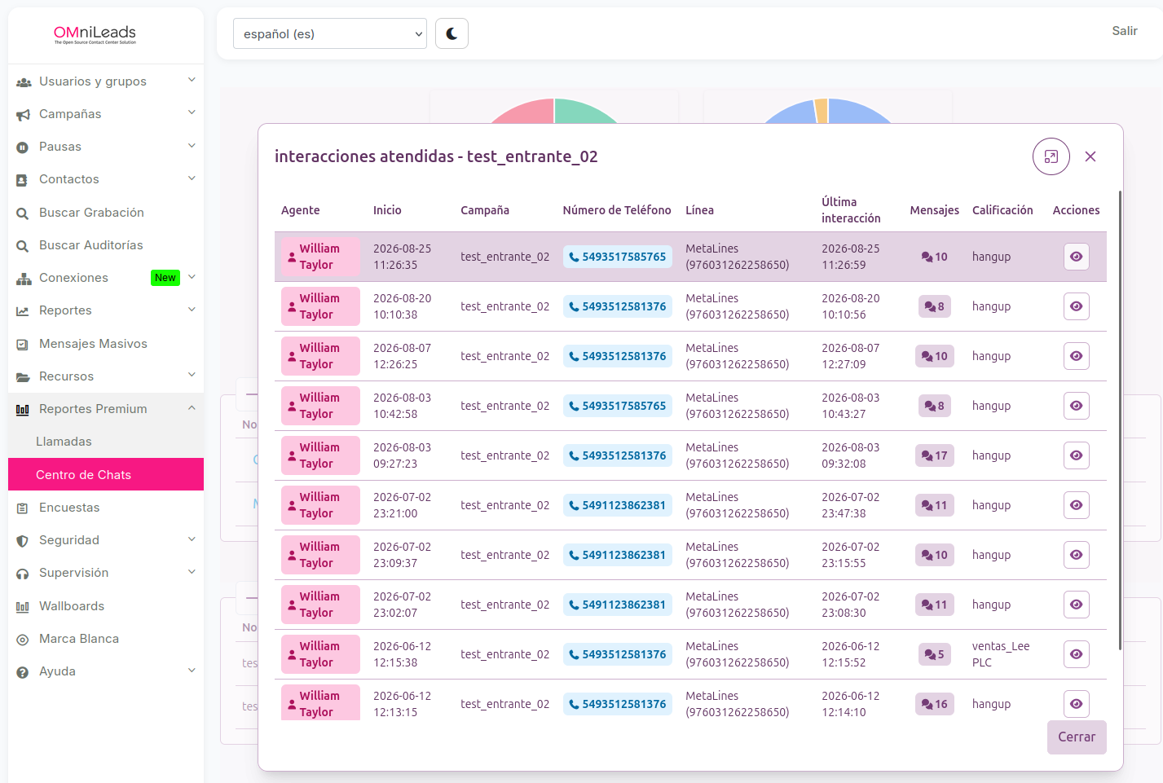
Task: Click the Wallboards chart icon
Action: pyautogui.click(x=23, y=607)
